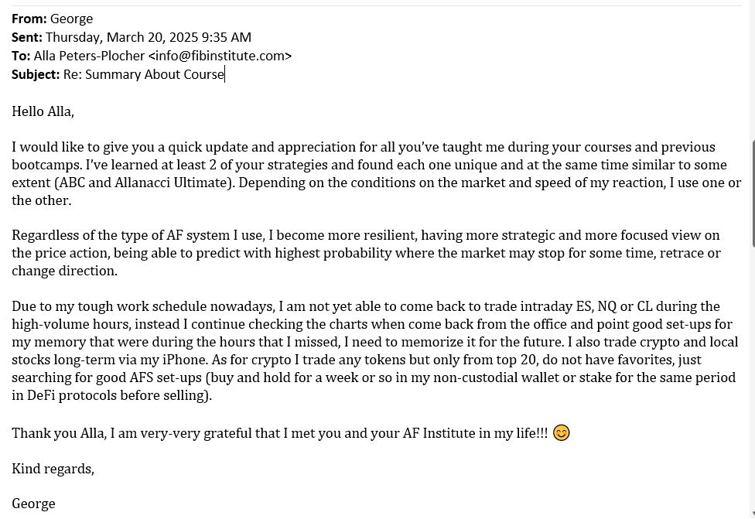This screenshot has width=755, height=519.
Task: Click the Hello Alla greeting
Action: tap(43, 111)
